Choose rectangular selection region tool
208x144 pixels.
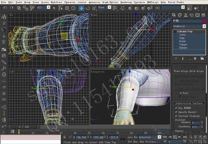pos(67,8)
